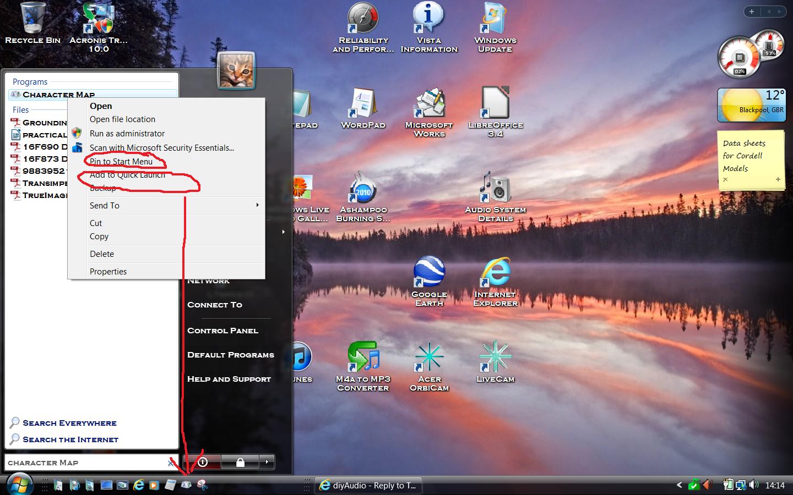Open Default Programs from Start menu

pos(230,355)
